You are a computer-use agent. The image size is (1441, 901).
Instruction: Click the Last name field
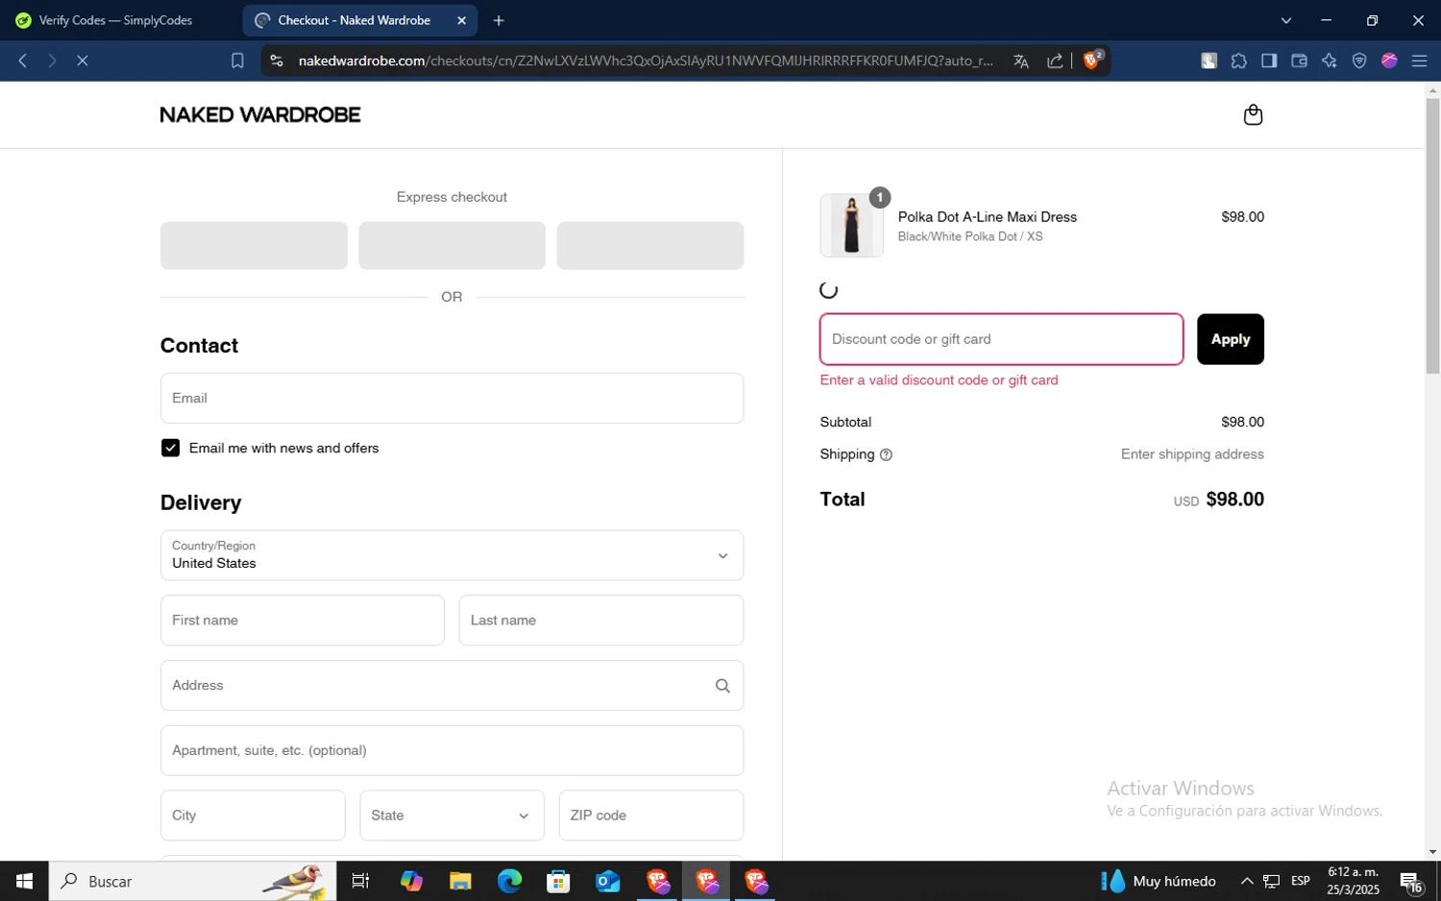tap(601, 621)
